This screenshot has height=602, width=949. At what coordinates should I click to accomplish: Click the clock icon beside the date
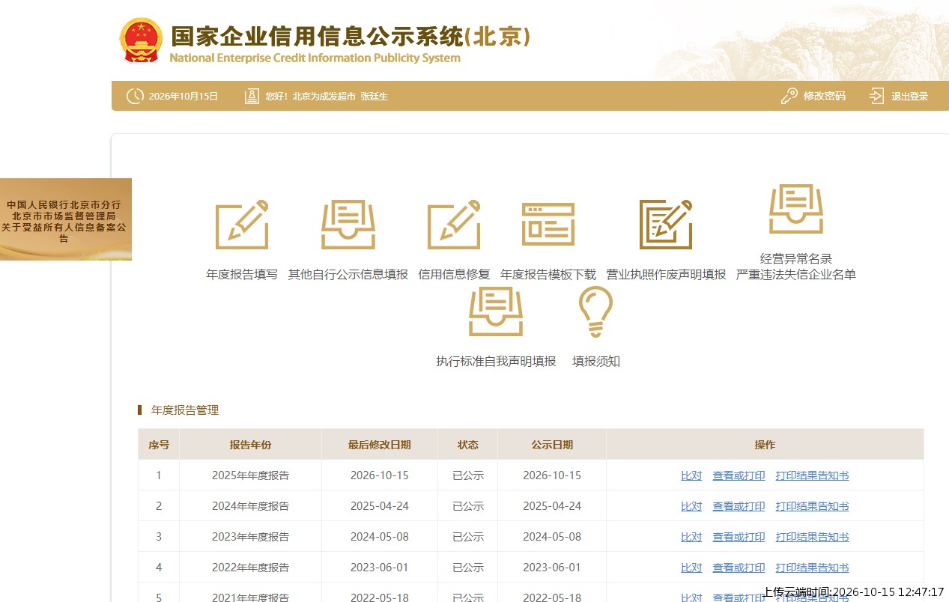[x=135, y=96]
